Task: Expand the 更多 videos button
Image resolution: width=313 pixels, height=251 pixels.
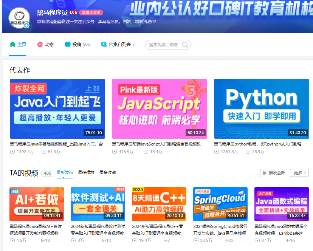Action: click(x=299, y=173)
